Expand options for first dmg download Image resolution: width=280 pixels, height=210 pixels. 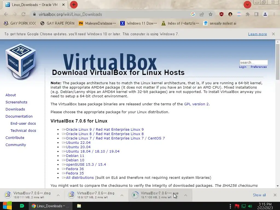pyautogui.click(x=58, y=195)
